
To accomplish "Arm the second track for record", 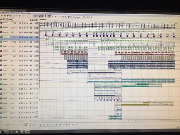I will coord(20,28).
